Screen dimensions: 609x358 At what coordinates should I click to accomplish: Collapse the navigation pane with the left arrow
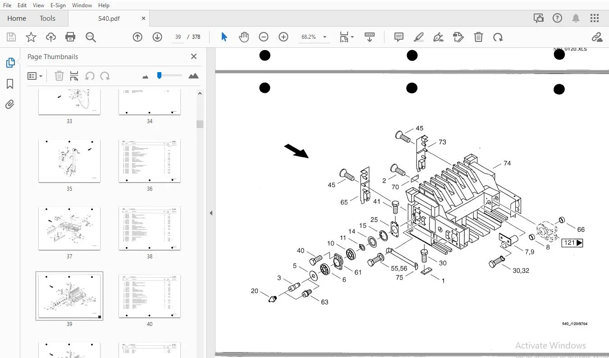(211, 213)
